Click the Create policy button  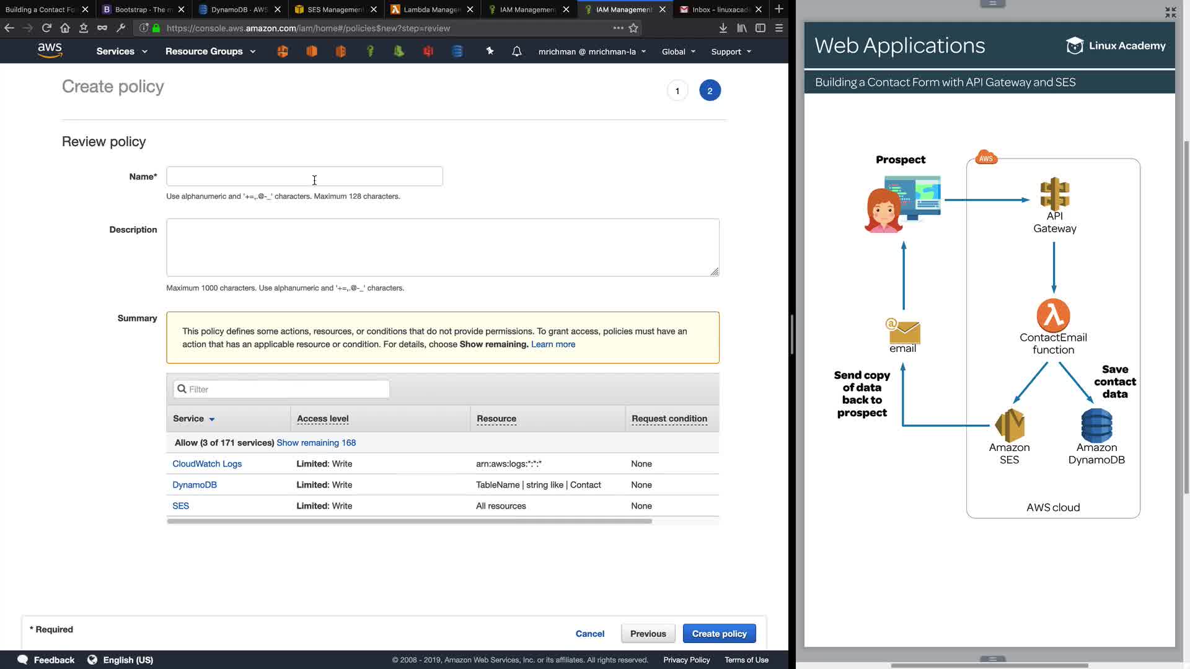point(719,634)
